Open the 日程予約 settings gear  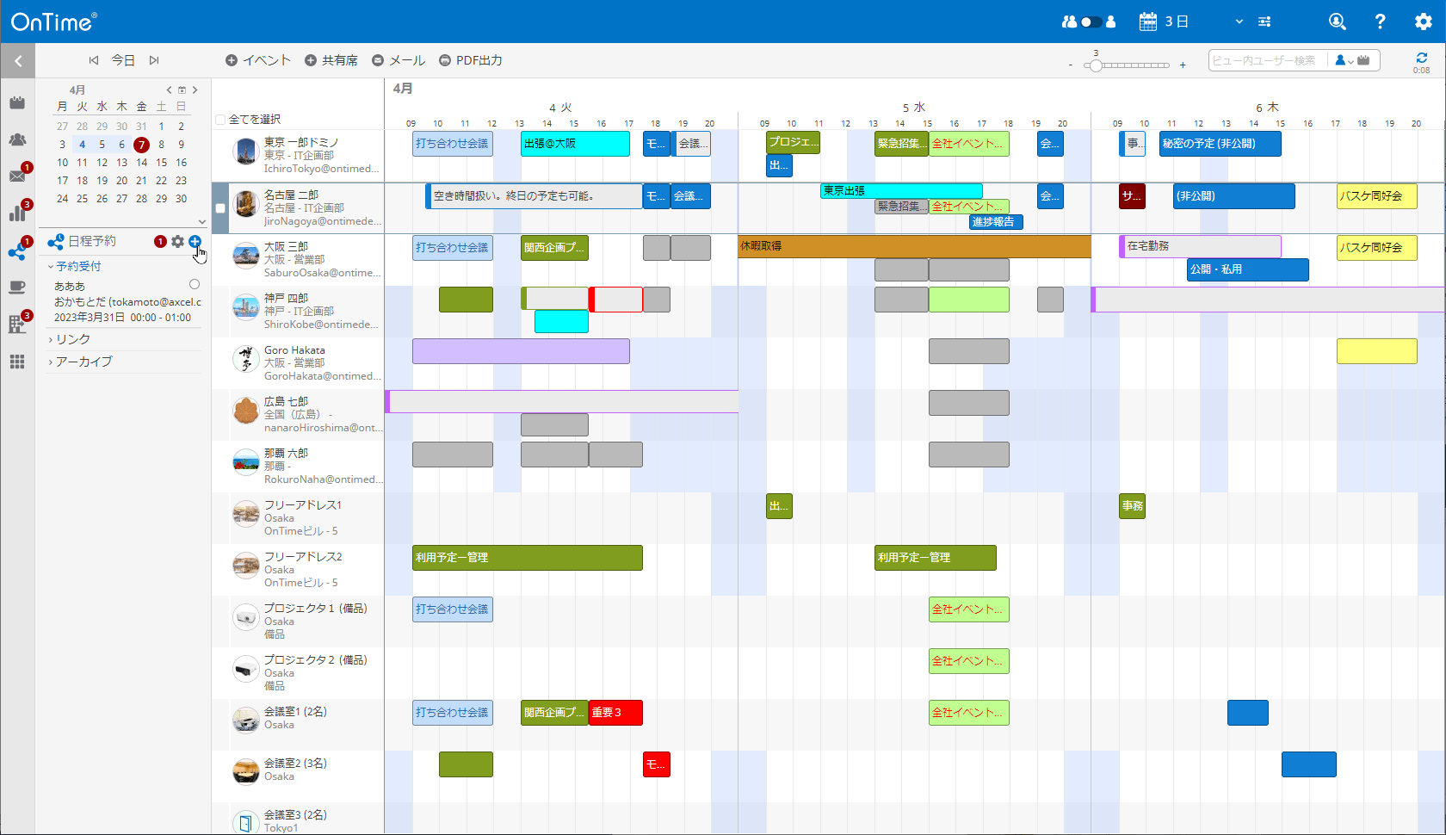click(177, 242)
